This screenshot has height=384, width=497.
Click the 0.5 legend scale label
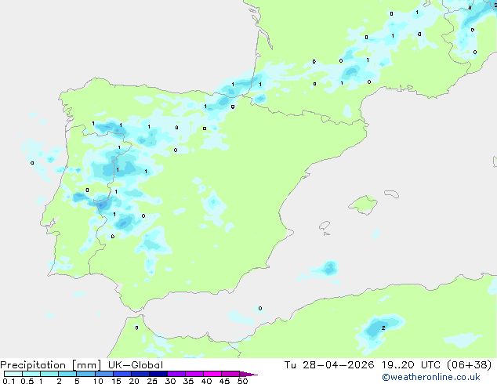coord(27,381)
